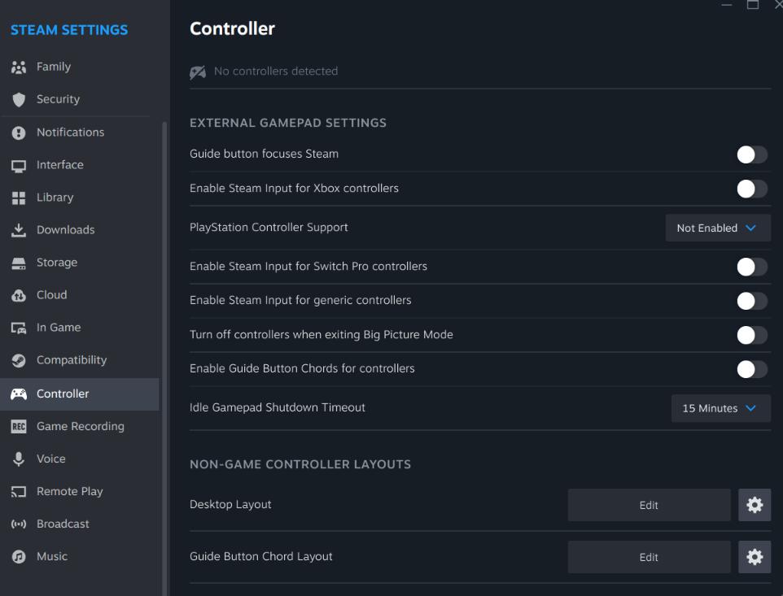Open Idle Gamepad Shutdown Timeout dropdown

tap(720, 408)
